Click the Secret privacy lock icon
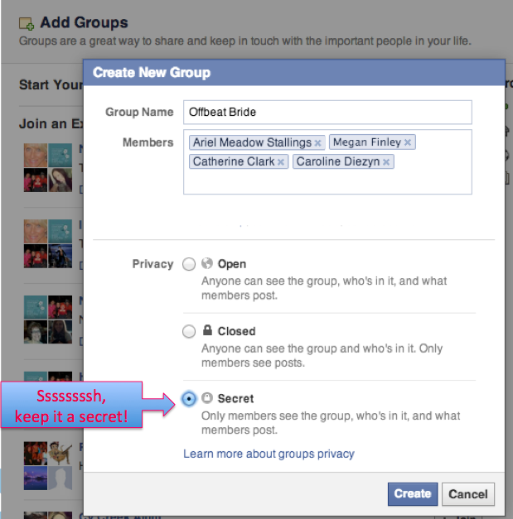 207,398
